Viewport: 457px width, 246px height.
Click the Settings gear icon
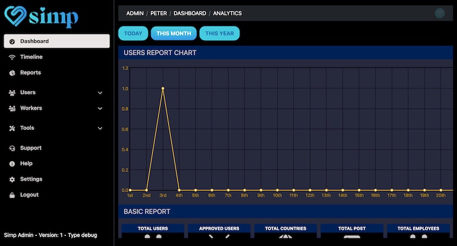tap(12, 179)
